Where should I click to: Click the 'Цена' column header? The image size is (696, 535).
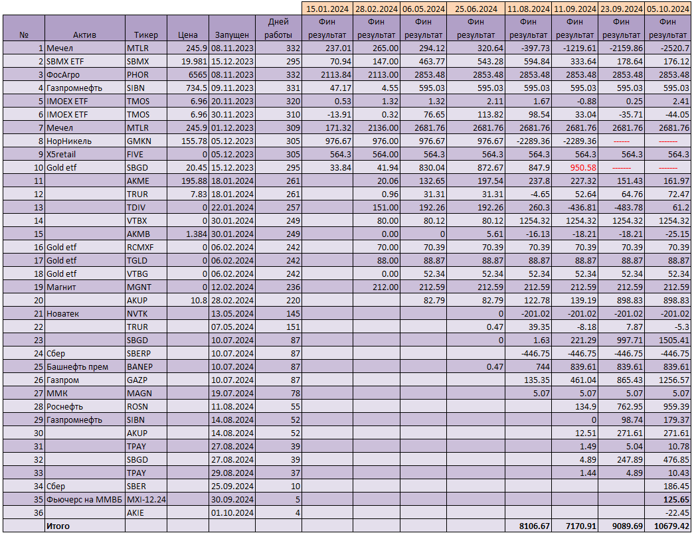(x=188, y=29)
